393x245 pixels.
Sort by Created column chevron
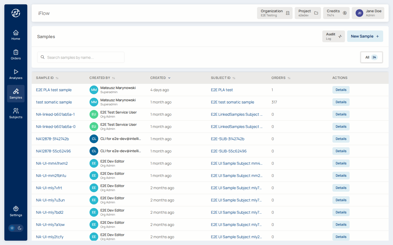point(169,78)
